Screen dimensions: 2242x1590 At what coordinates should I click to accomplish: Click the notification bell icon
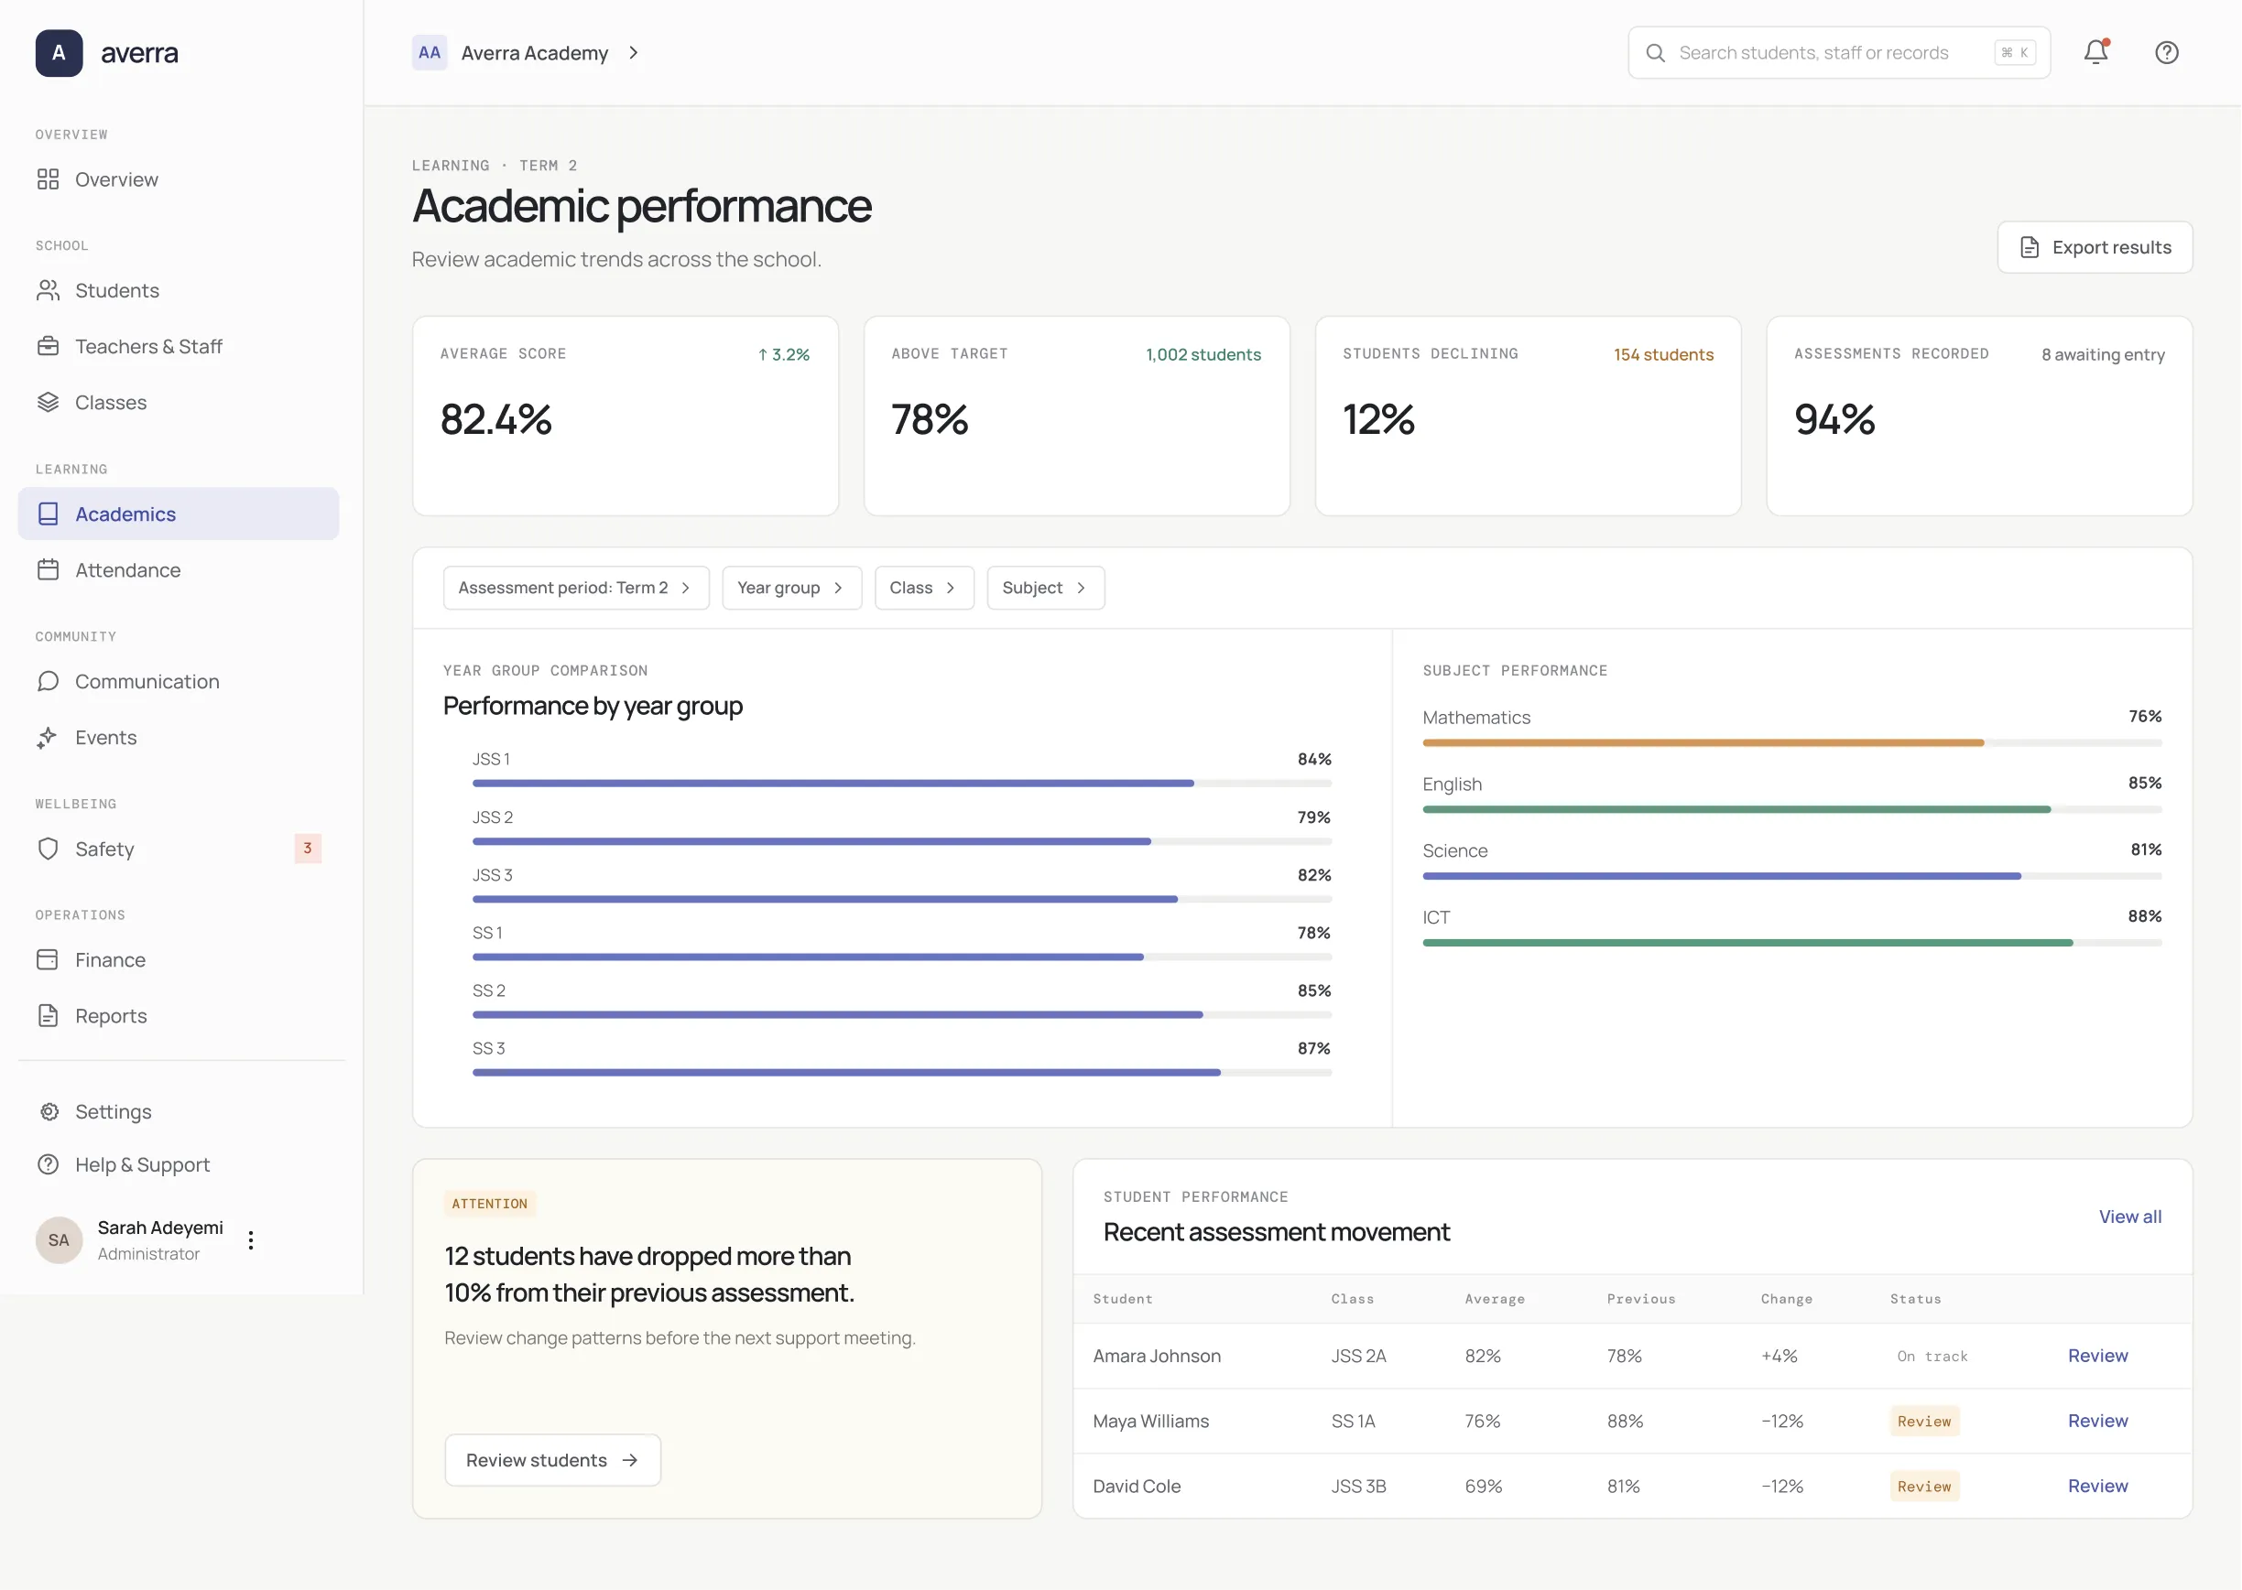(2095, 52)
